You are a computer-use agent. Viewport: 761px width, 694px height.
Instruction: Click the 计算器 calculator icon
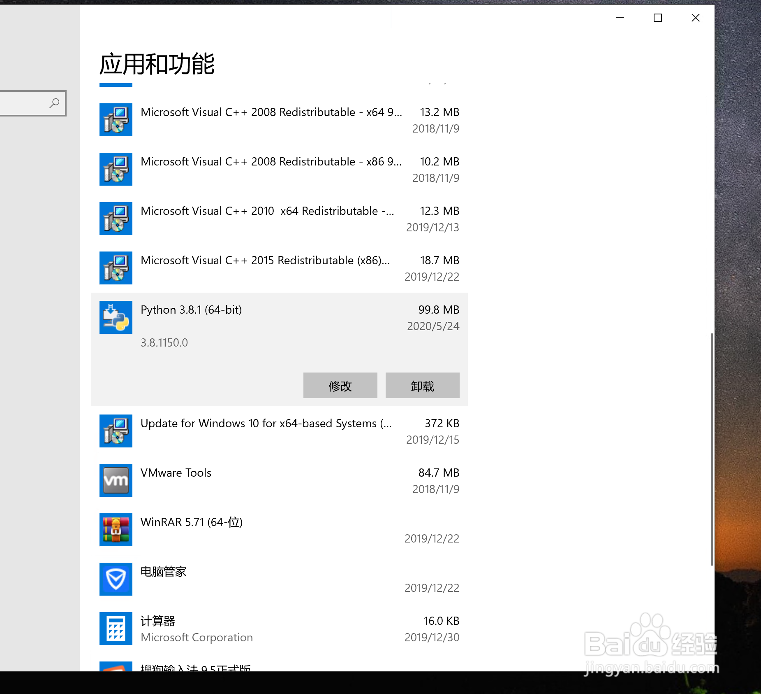(x=116, y=629)
